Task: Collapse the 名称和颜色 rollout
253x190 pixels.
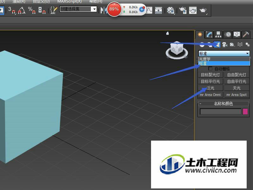Action: point(223,104)
